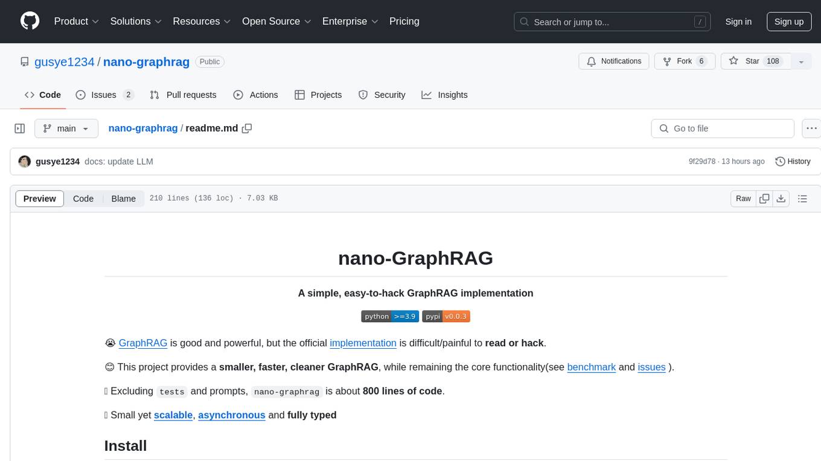Switch to Preview view
The width and height of the screenshot is (821, 461).
coord(40,199)
